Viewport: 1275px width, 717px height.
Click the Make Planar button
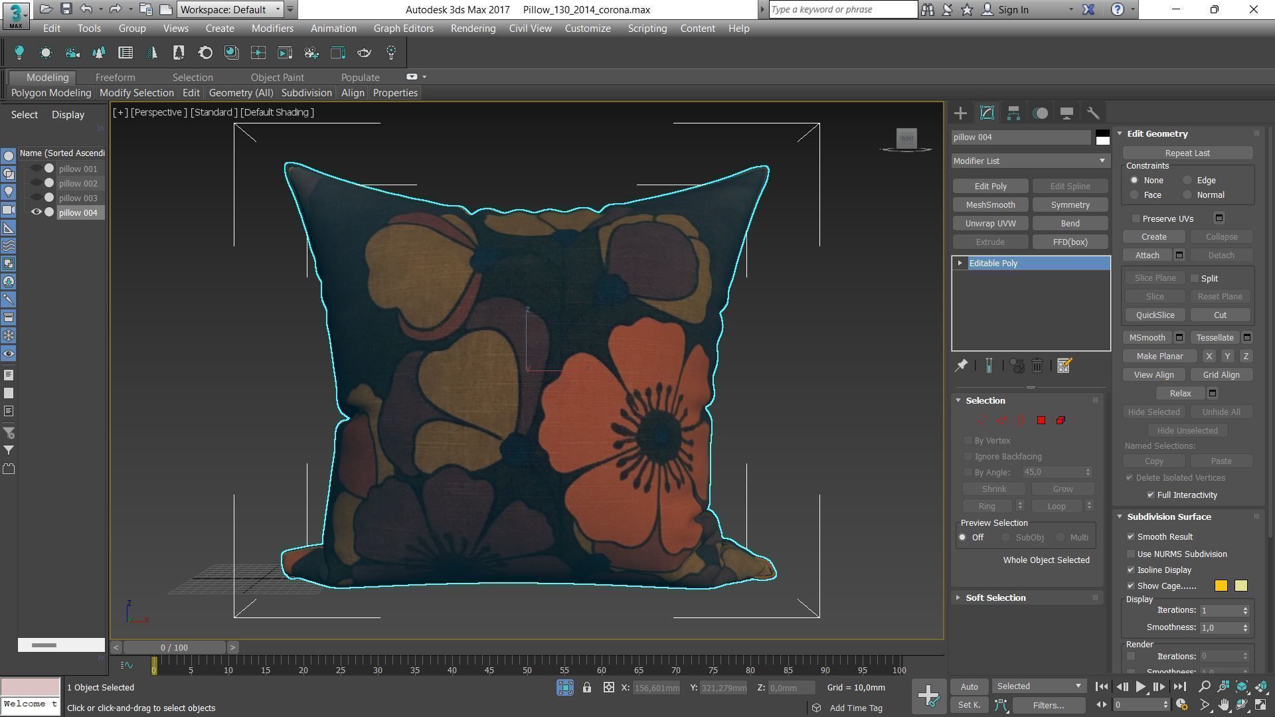1159,356
